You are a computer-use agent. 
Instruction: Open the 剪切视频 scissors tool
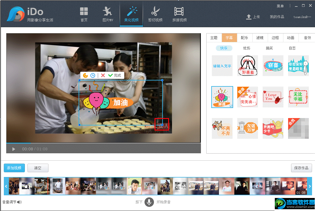[x=155, y=14]
